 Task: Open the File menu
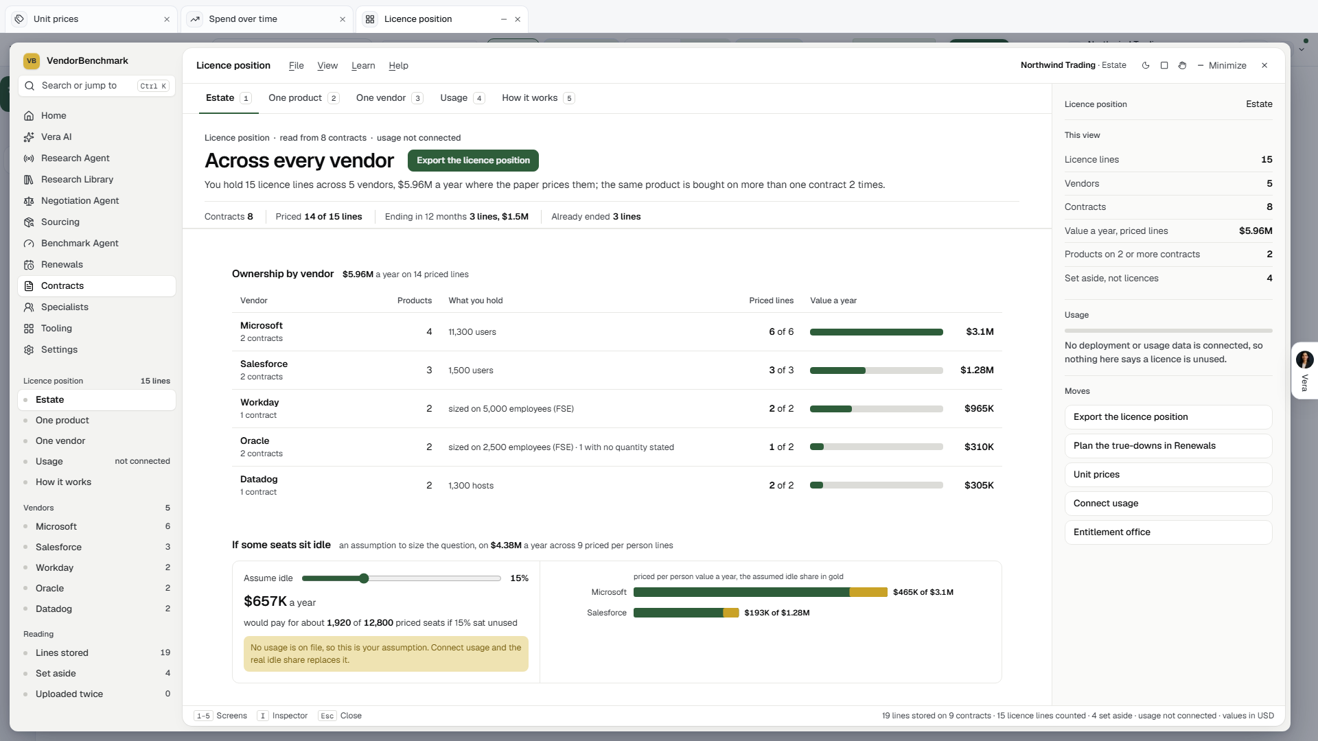pos(297,66)
